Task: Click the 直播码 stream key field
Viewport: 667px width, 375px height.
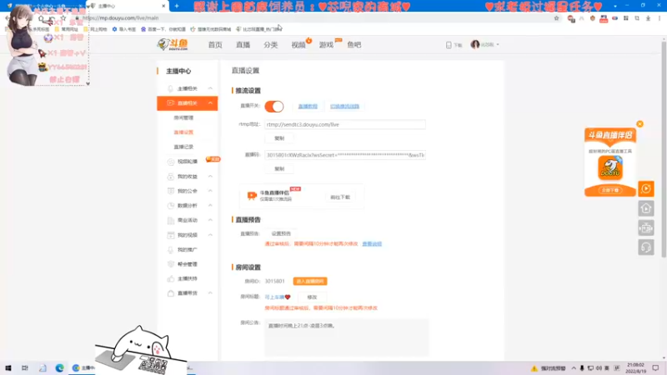Action: point(344,155)
